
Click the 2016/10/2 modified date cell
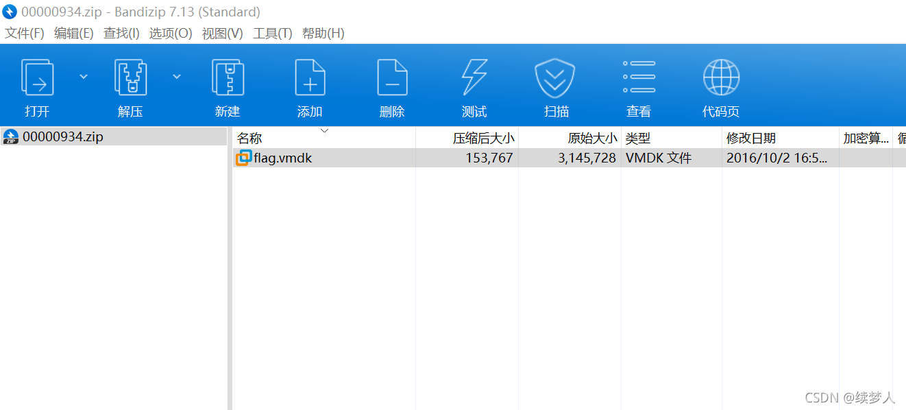pyautogui.click(x=777, y=158)
